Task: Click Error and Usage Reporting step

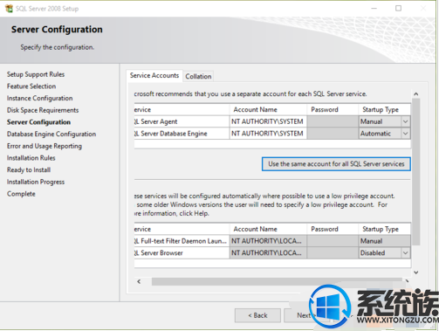Action: coord(45,146)
